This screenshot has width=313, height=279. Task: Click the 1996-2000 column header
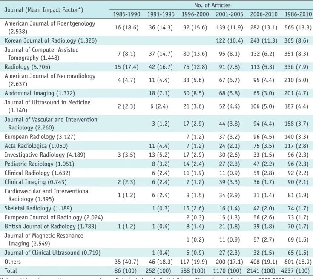[195, 14]
